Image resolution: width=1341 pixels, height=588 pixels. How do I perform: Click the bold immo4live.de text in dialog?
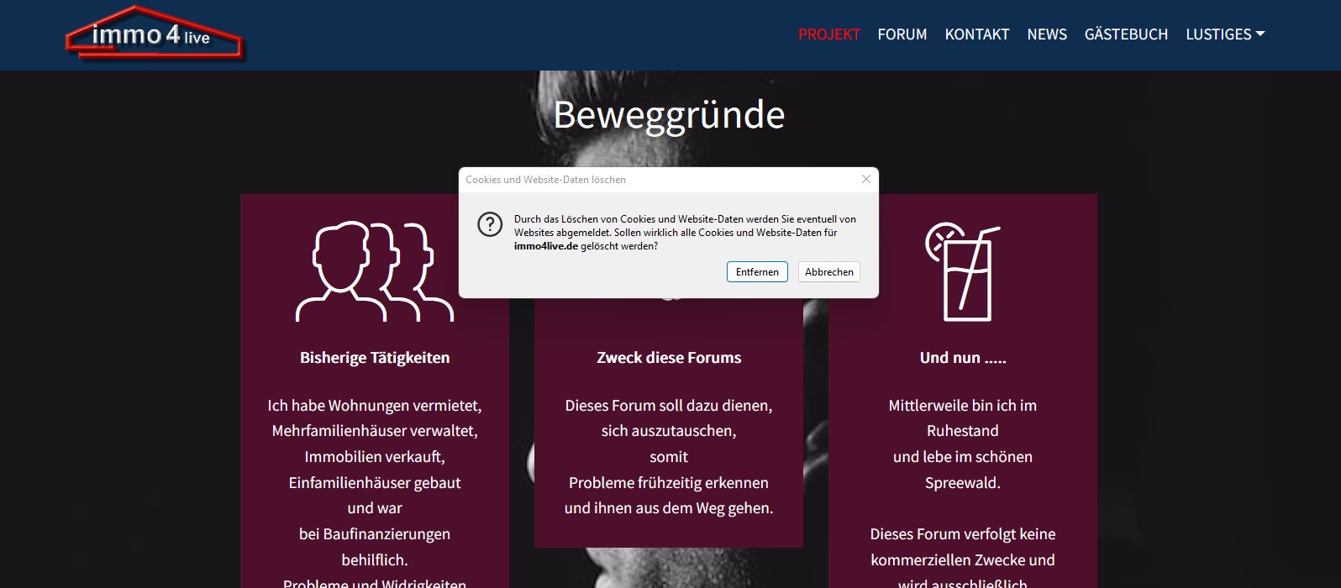click(x=546, y=246)
